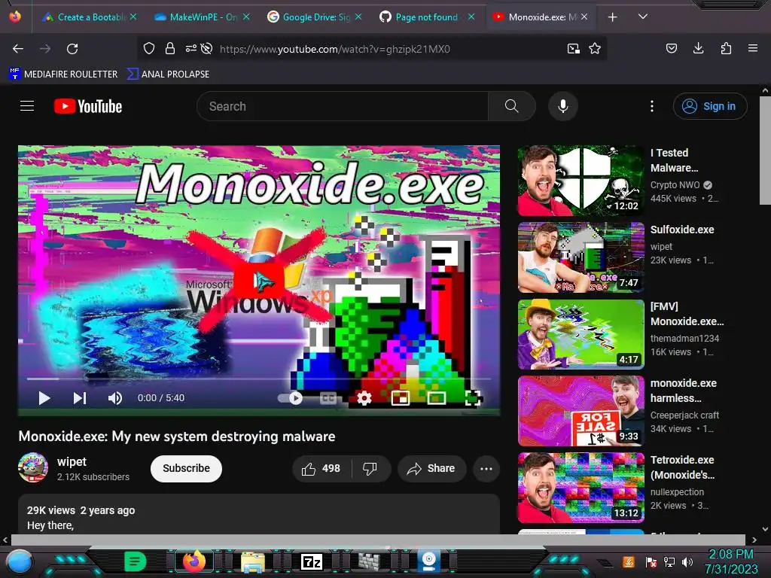Share this video
This screenshot has height=578, width=771.
[x=431, y=468]
